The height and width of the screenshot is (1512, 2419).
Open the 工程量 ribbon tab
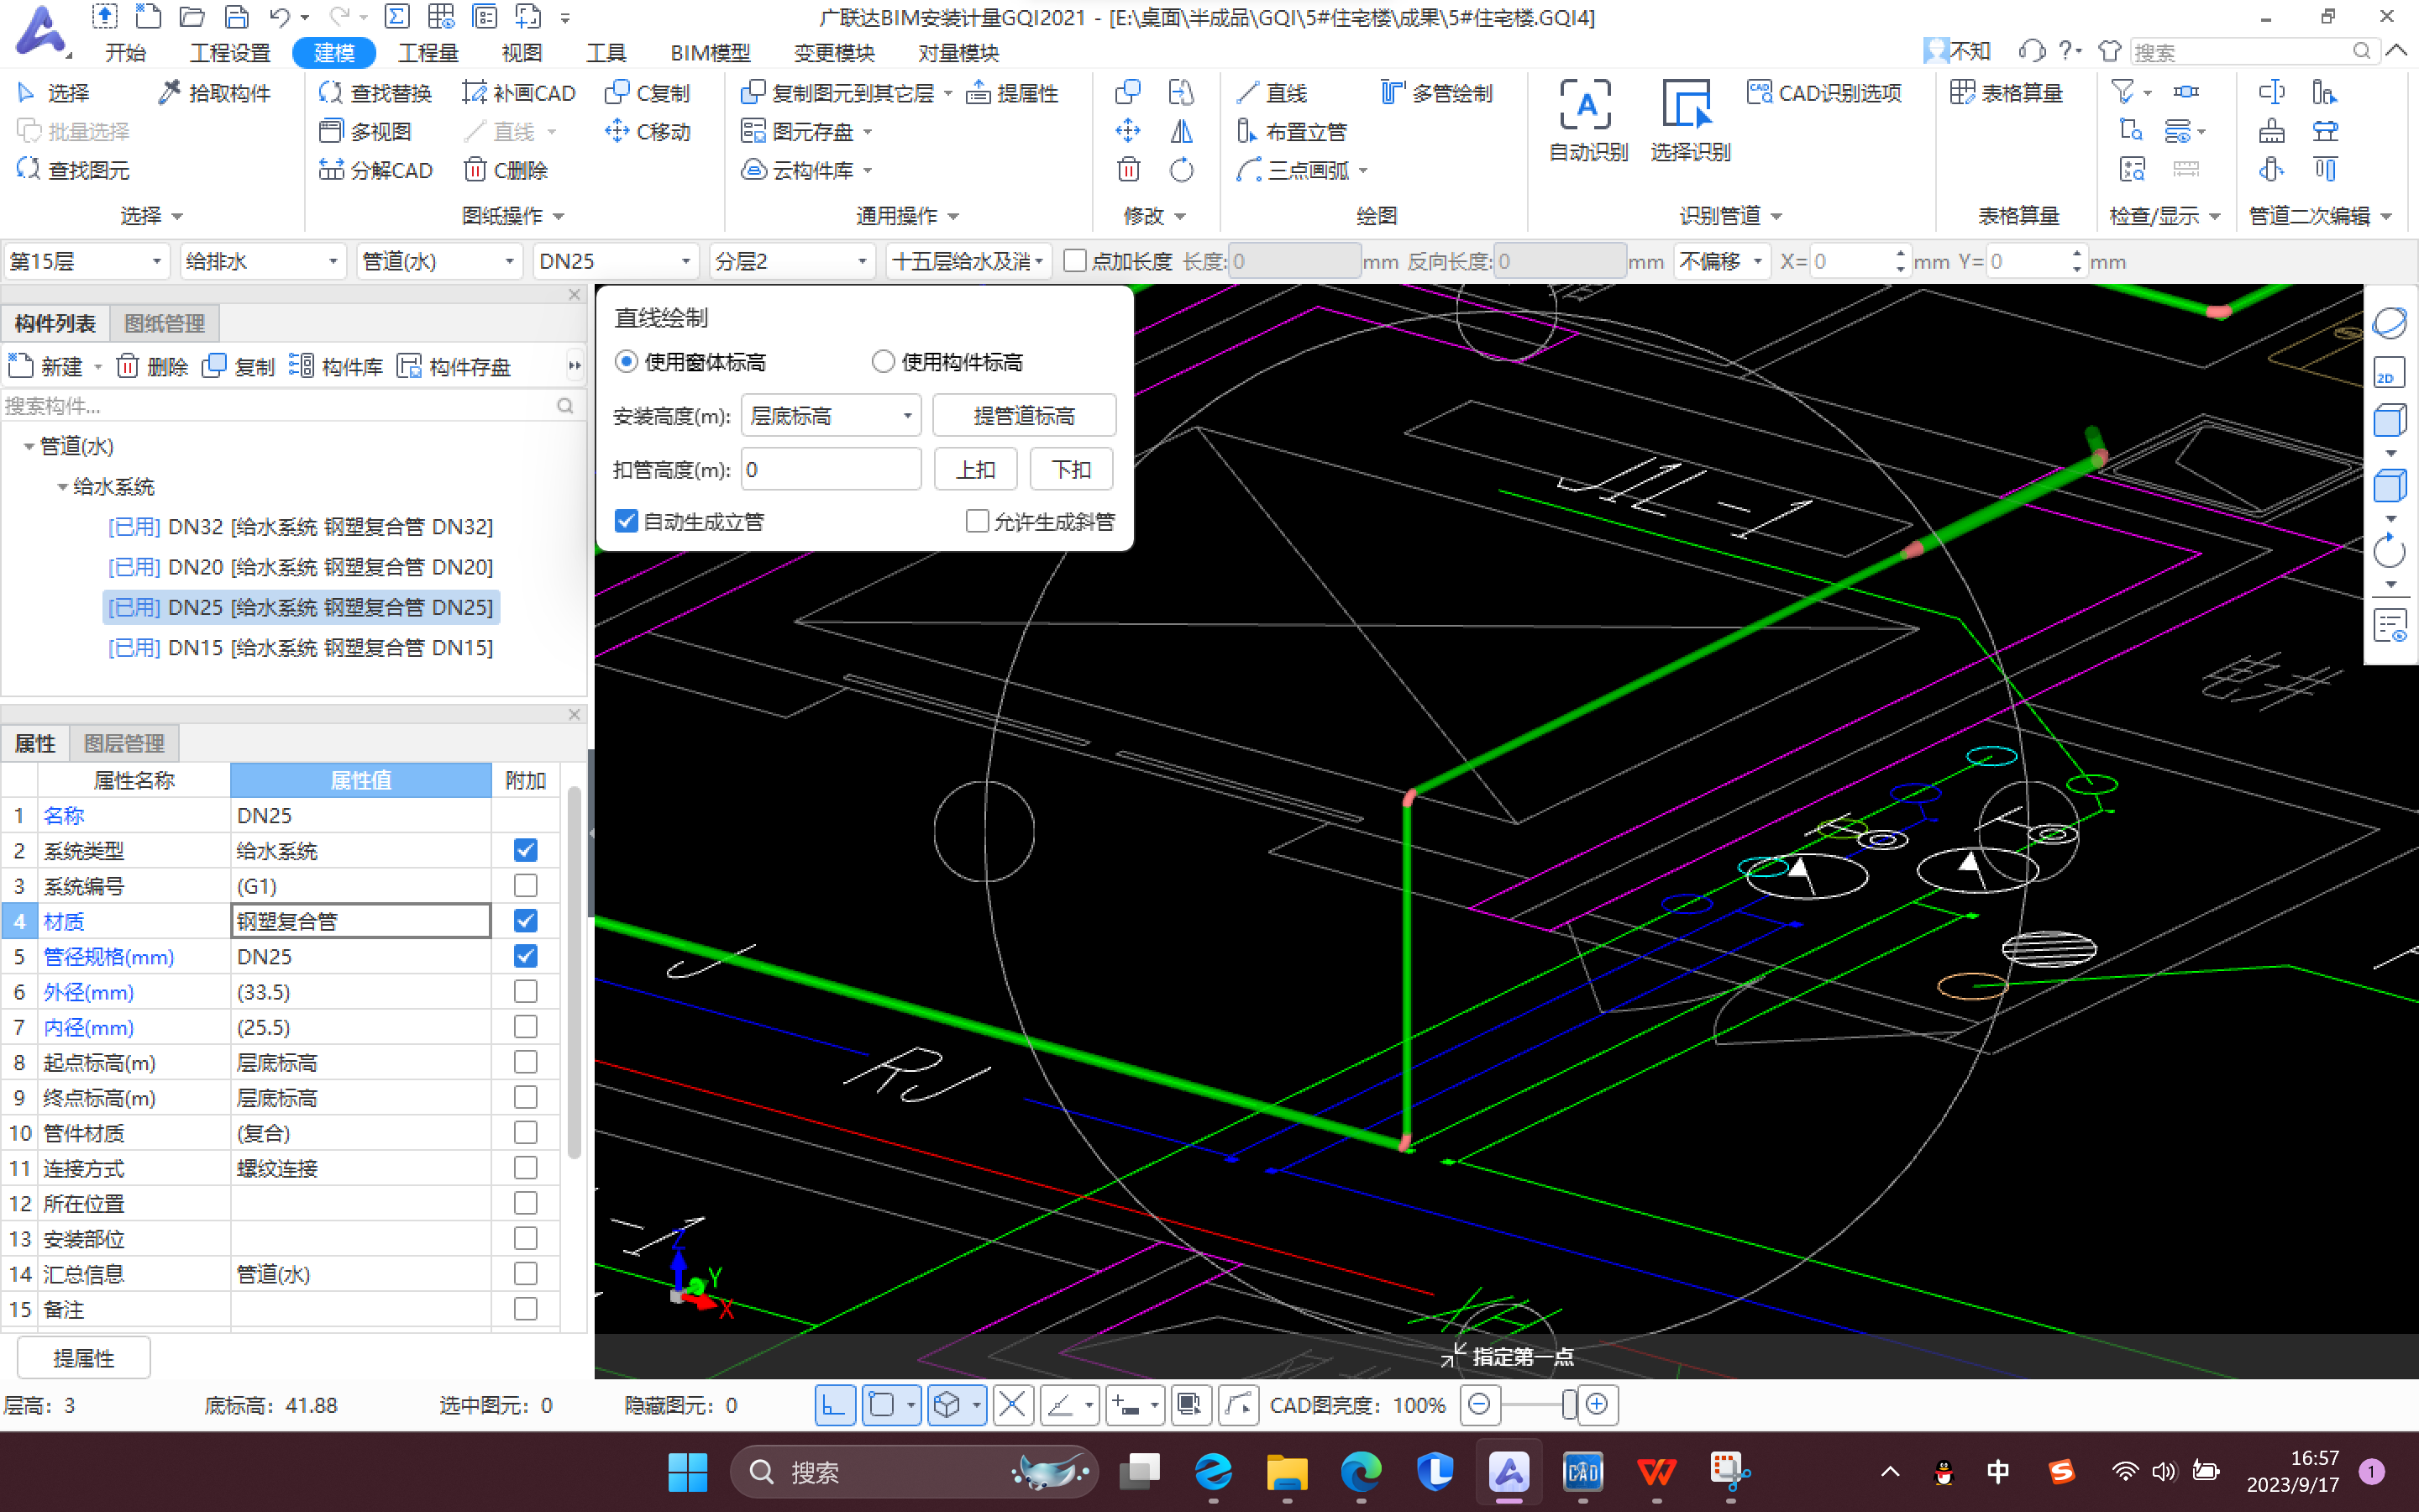(428, 52)
